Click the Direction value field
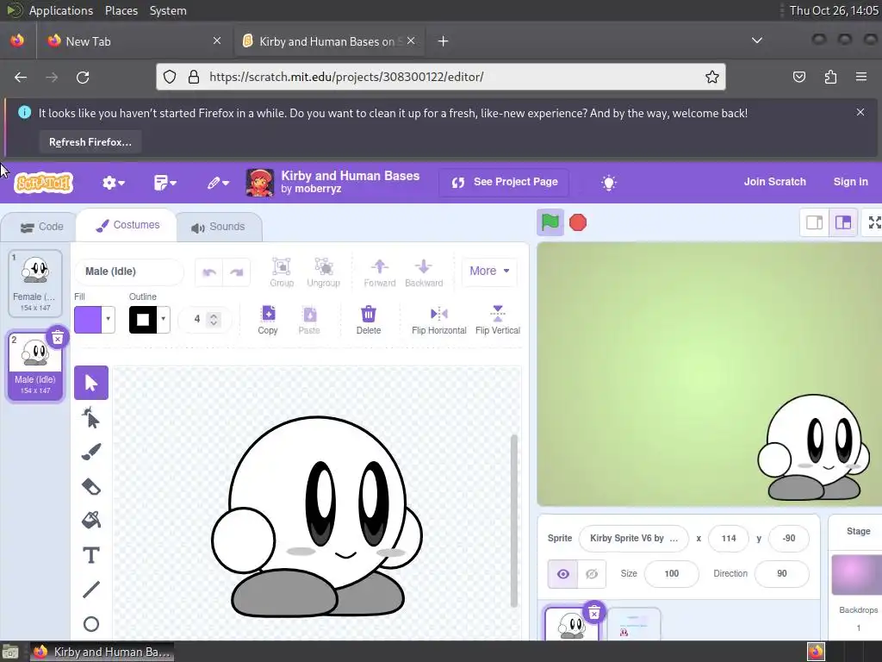Screen dimensions: 882x662 pos(781,573)
